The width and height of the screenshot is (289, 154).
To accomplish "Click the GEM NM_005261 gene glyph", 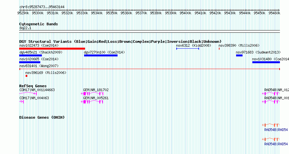I will [x=92, y=102].
